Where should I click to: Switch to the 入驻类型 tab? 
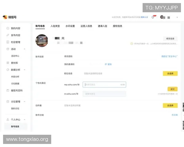(x=55, y=26)
